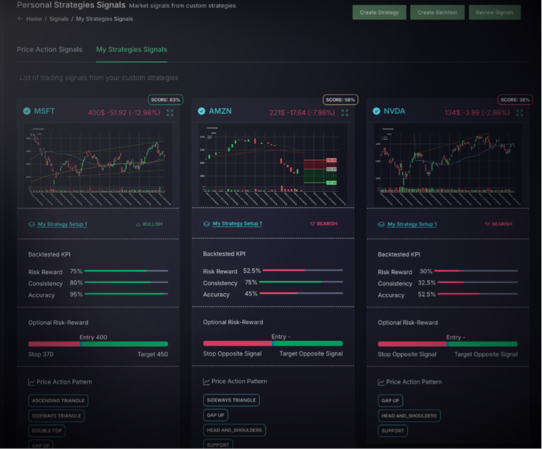Click the SCORE: 38% badge
This screenshot has width=542, height=449.
(515, 100)
